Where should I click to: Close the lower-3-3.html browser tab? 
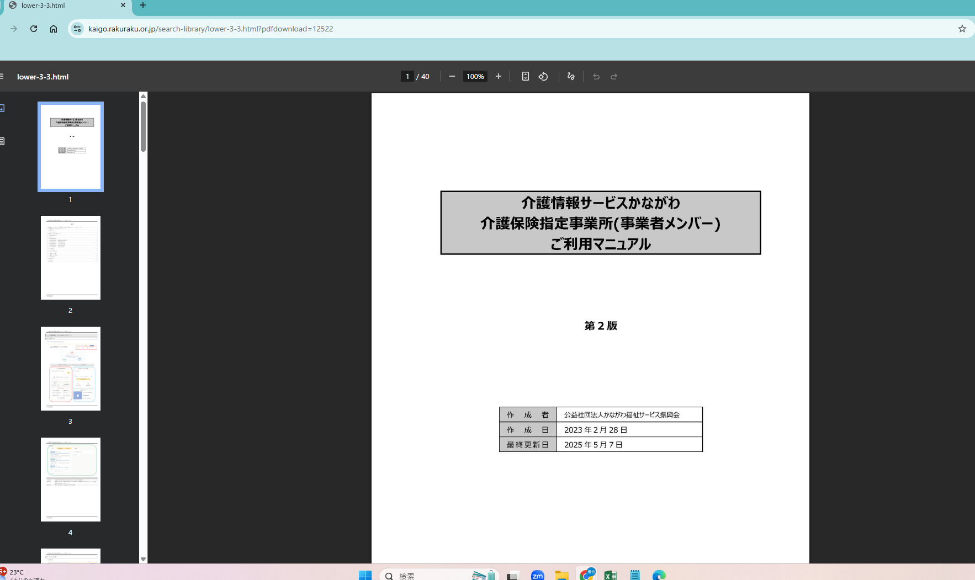[123, 6]
